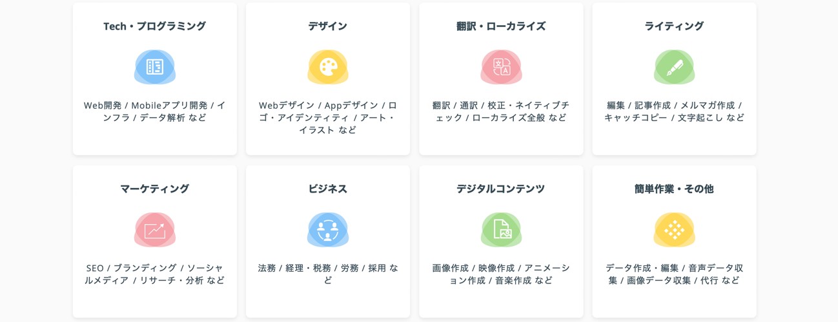Open the デジタルコンテンツ heading
The image size is (838, 322).
(x=501, y=189)
